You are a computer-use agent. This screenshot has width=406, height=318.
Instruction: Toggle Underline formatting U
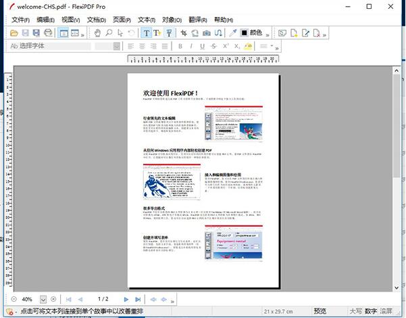tap(202, 46)
